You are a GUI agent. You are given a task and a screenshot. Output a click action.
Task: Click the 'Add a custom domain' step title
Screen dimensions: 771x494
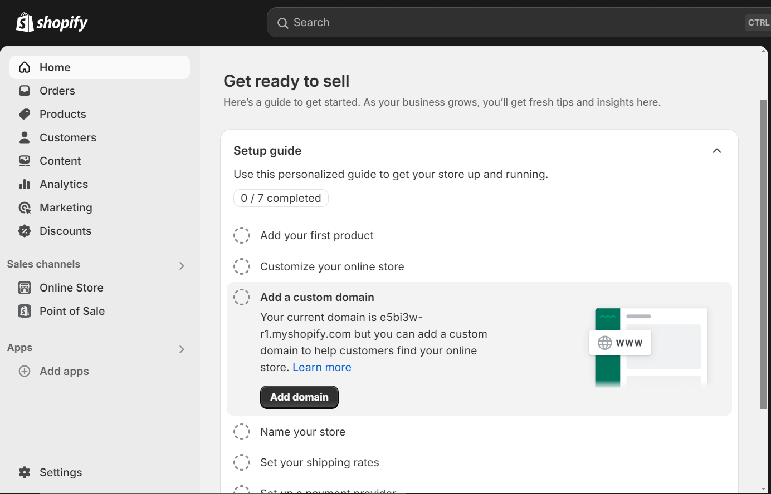(x=317, y=297)
